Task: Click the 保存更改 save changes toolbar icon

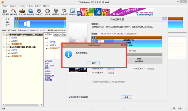Action: (x=5, y=12)
